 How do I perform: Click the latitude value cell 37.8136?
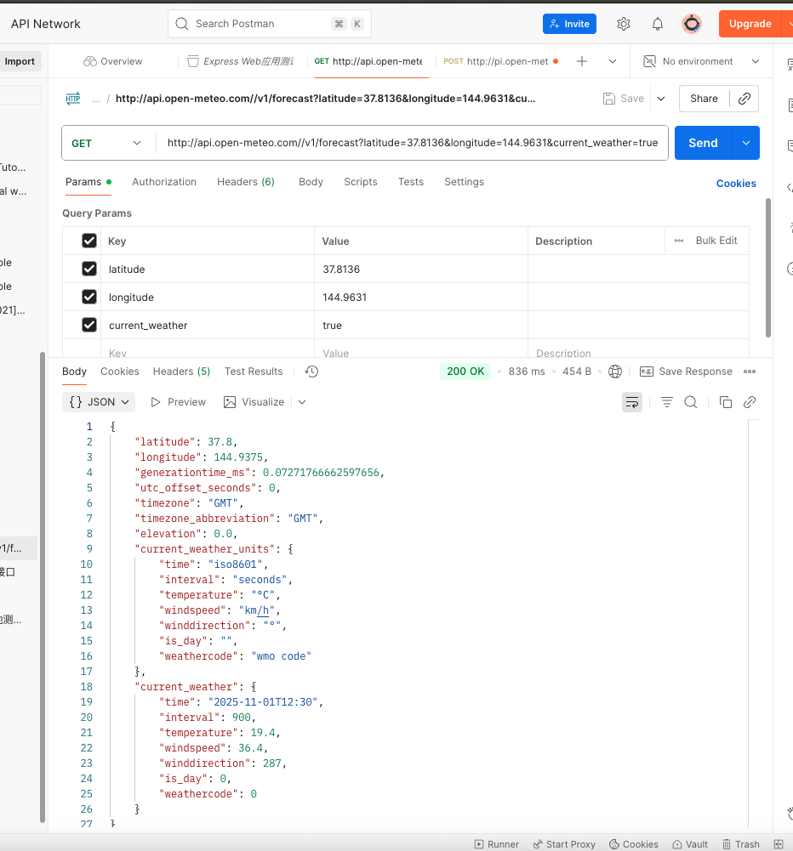[x=421, y=269]
